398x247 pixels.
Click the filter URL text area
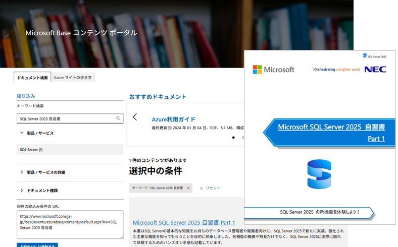click(70, 224)
